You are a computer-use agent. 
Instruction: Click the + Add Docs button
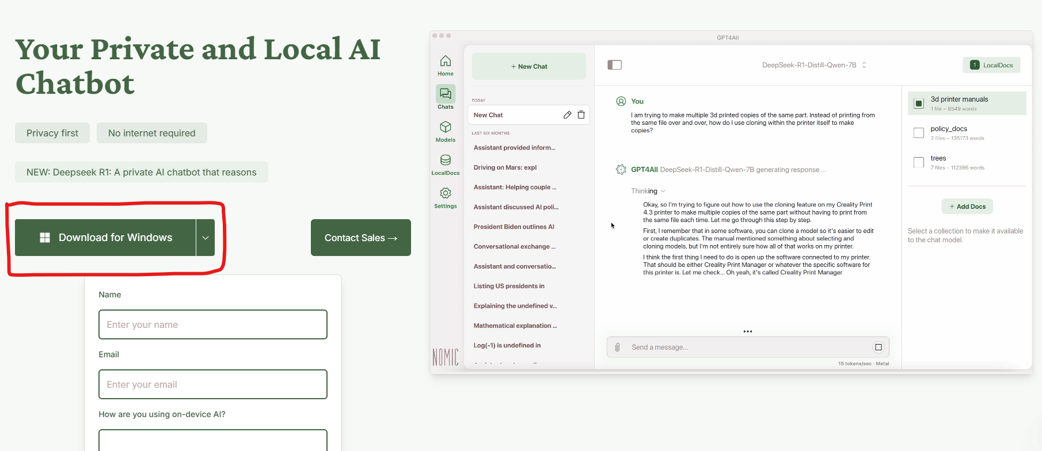coord(967,207)
